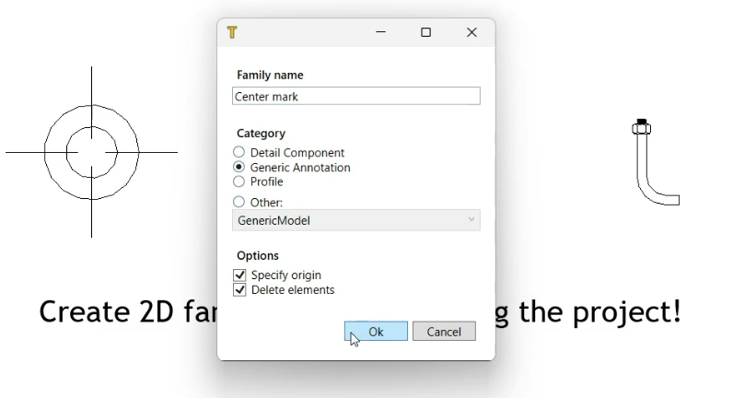Select the Detail Component category
Image resolution: width=756 pixels, height=398 pixels.
point(239,153)
